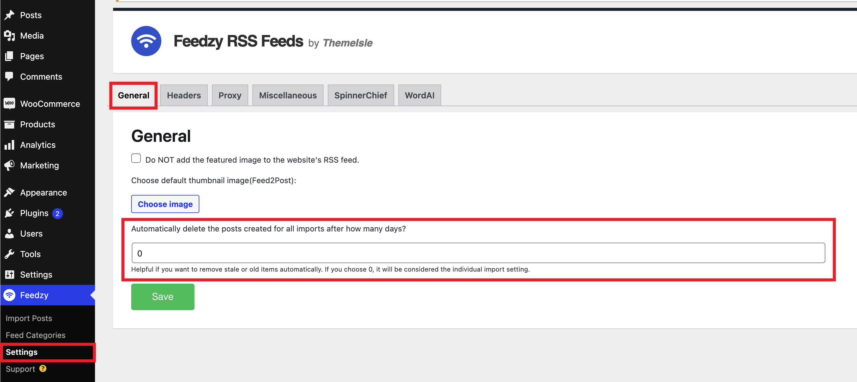The image size is (857, 382).
Task: Click the 'Feedzy RSS Feeds' title text
Action: [x=238, y=41]
